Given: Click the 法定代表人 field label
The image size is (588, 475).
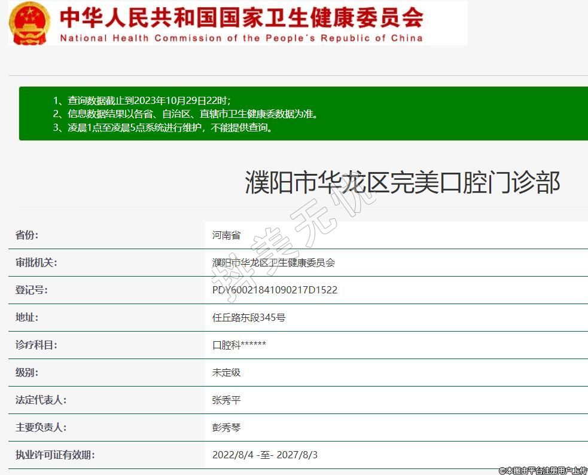Looking at the screenshot, I should [x=41, y=400].
